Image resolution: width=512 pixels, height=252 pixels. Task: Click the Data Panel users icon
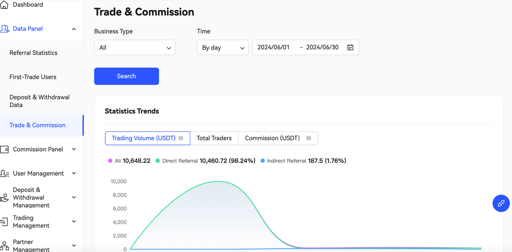tap(4, 29)
